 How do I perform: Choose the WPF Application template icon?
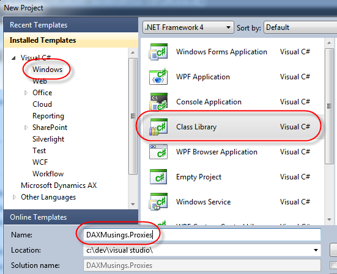(x=158, y=77)
